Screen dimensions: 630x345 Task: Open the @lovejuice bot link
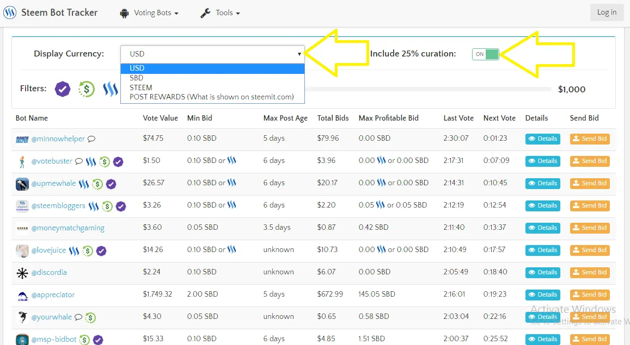click(48, 250)
